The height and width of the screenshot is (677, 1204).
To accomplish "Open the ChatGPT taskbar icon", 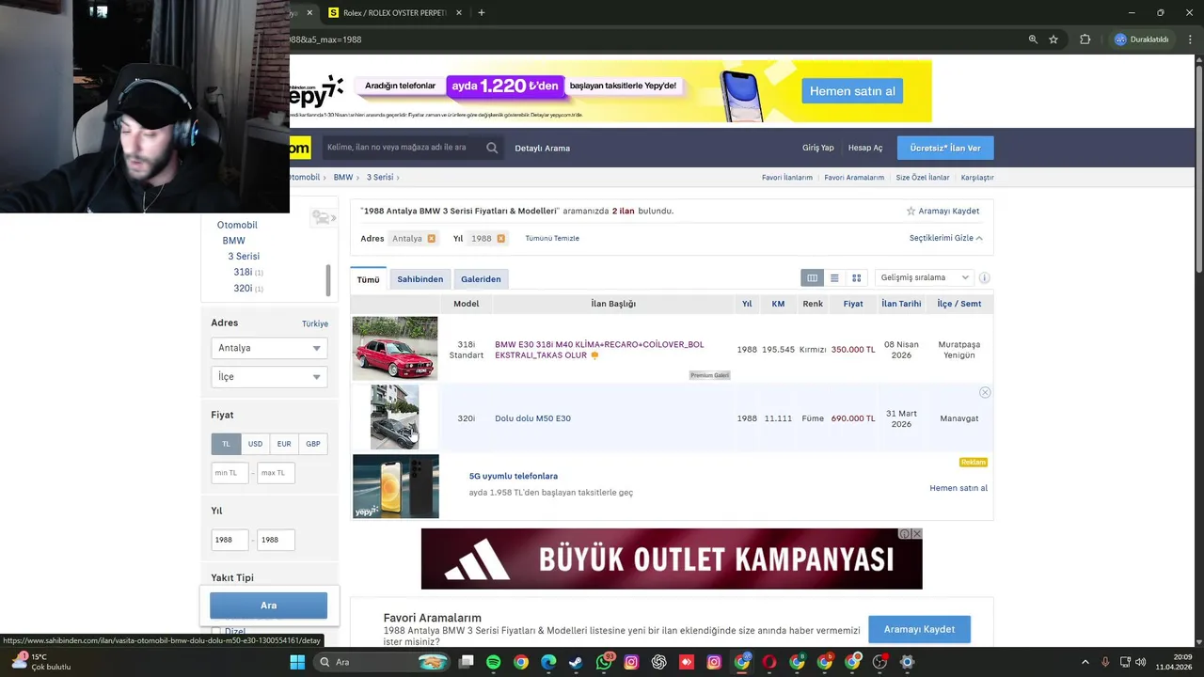I will (658, 662).
